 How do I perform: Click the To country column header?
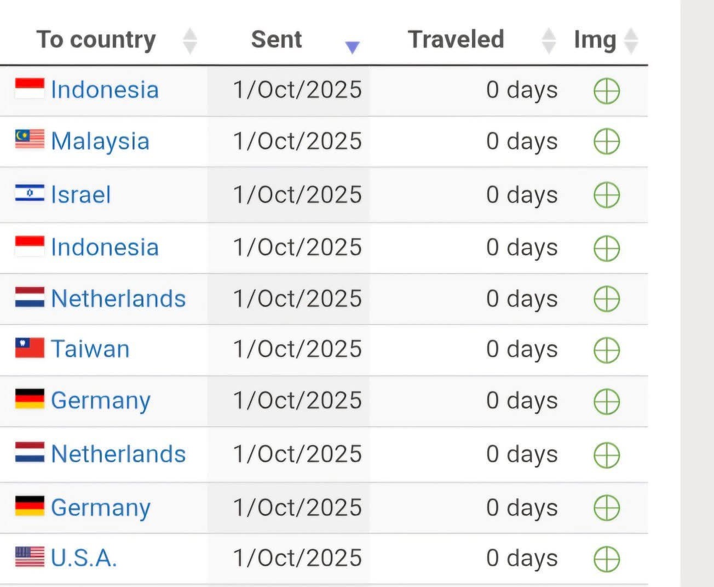(96, 39)
